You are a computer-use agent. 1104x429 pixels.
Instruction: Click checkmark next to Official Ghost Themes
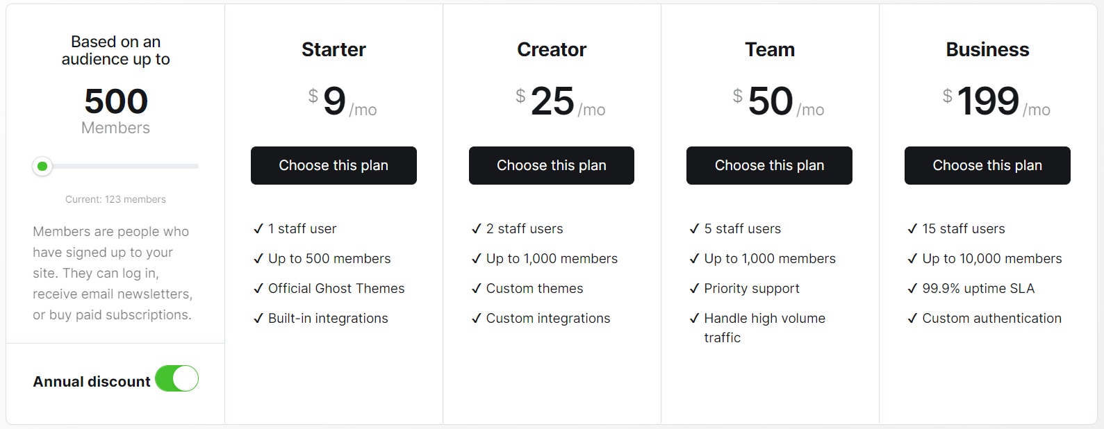[x=258, y=289]
